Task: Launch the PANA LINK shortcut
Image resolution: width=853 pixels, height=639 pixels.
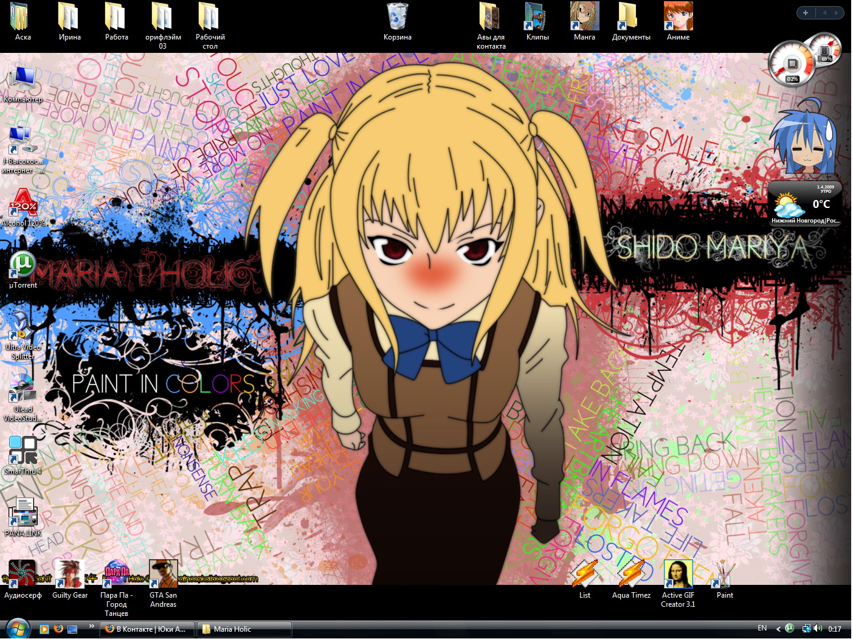Action: (22, 518)
